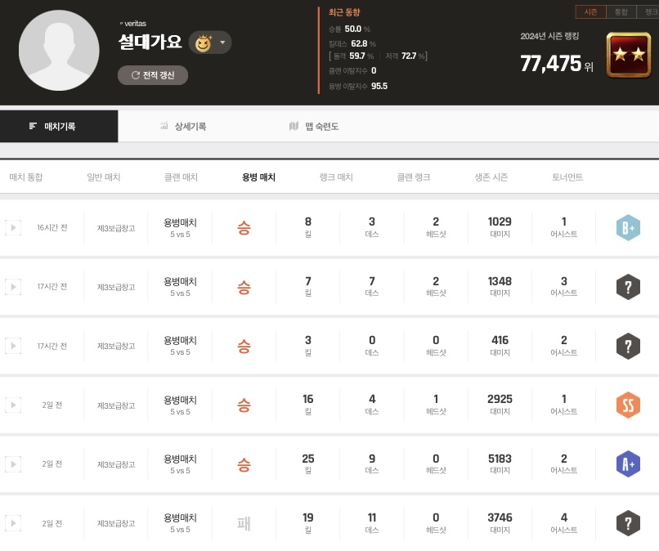Click the orange SS grade badge

point(628,405)
